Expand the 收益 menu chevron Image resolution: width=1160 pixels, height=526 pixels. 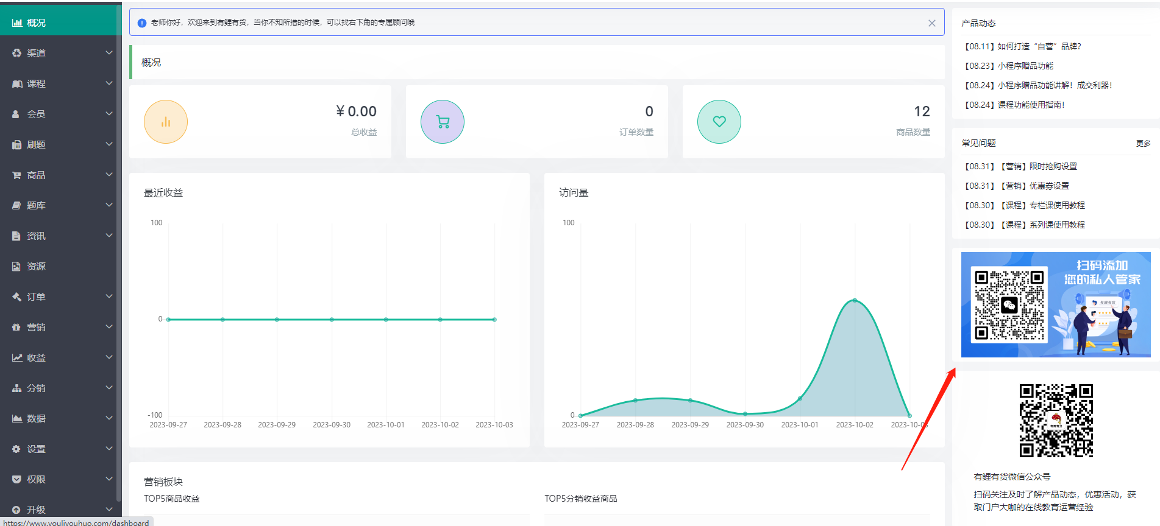click(x=109, y=357)
